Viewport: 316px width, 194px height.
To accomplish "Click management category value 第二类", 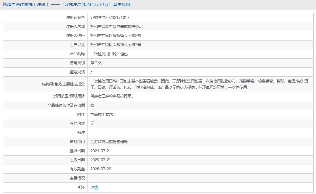I will pos(96,63).
